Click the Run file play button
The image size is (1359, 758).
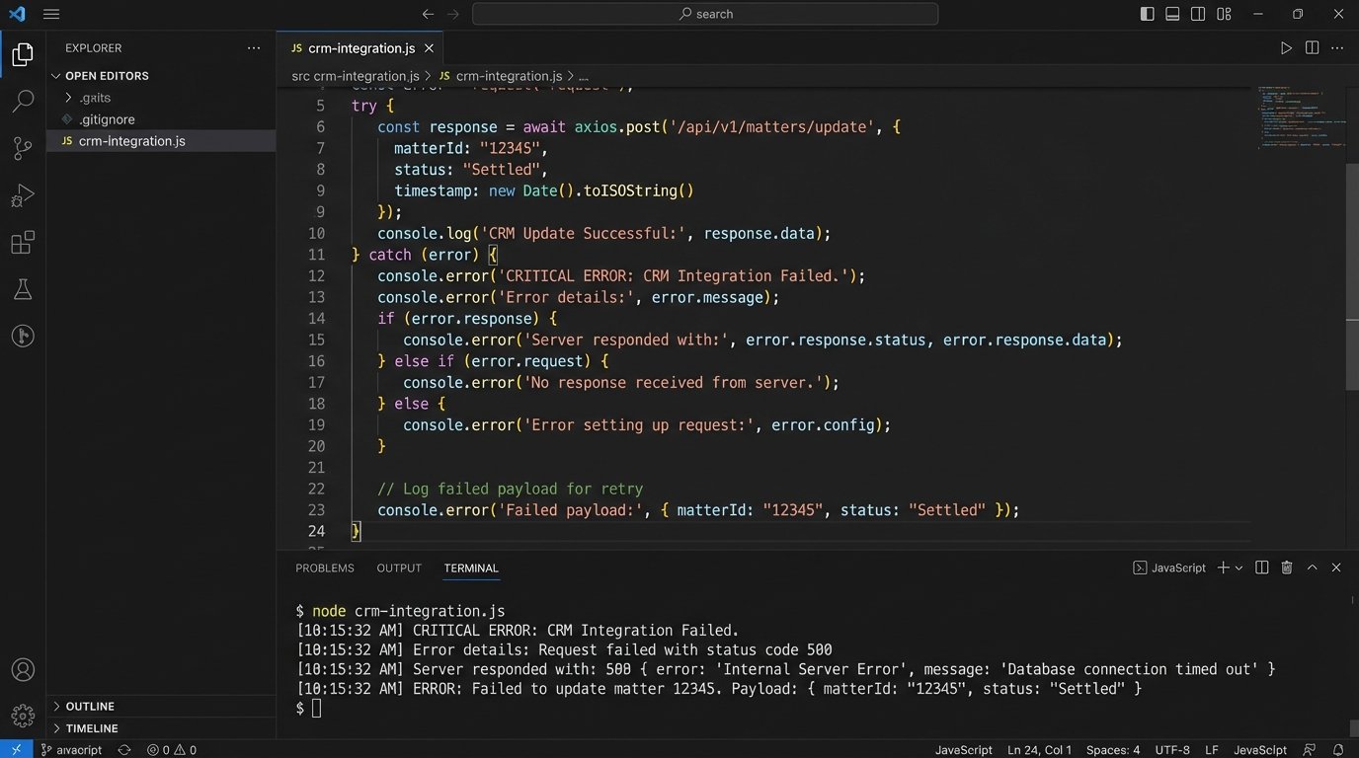pos(1286,48)
